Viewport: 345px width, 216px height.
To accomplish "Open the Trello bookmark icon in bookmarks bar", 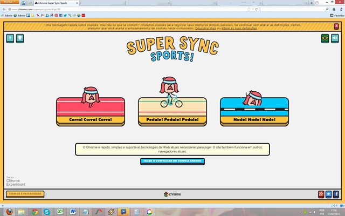I will click(28, 16).
